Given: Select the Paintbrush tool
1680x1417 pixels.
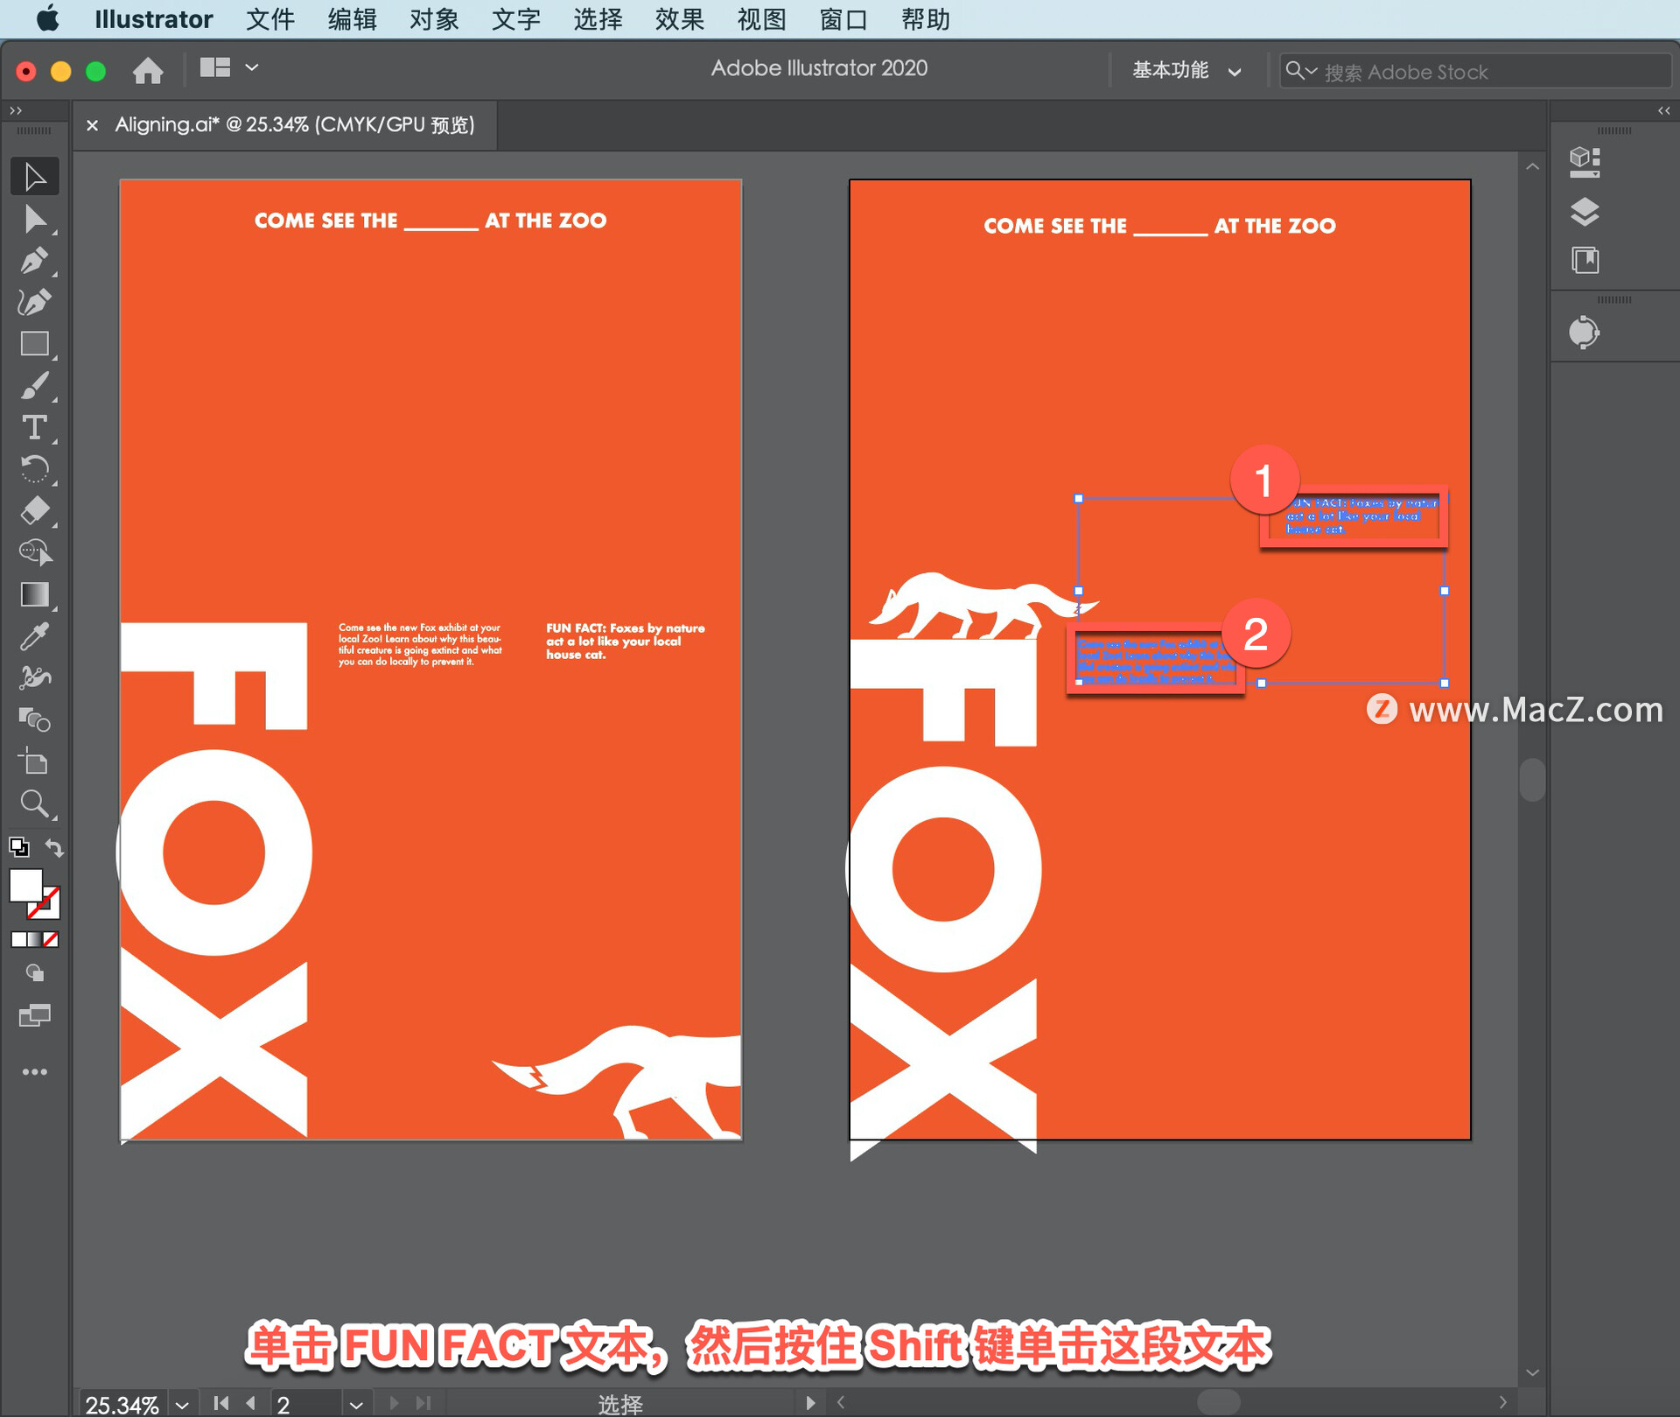Looking at the screenshot, I should click(x=35, y=386).
